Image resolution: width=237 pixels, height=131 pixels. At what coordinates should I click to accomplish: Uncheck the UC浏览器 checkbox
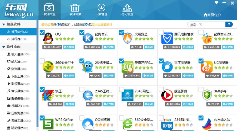click(x=201, y=61)
